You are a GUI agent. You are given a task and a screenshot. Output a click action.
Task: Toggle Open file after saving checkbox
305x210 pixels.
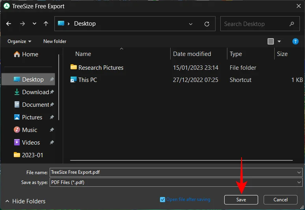pos(163,199)
